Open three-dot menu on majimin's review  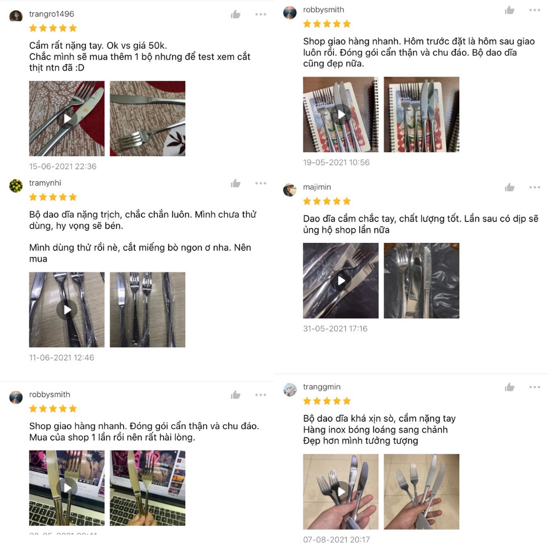535,187
